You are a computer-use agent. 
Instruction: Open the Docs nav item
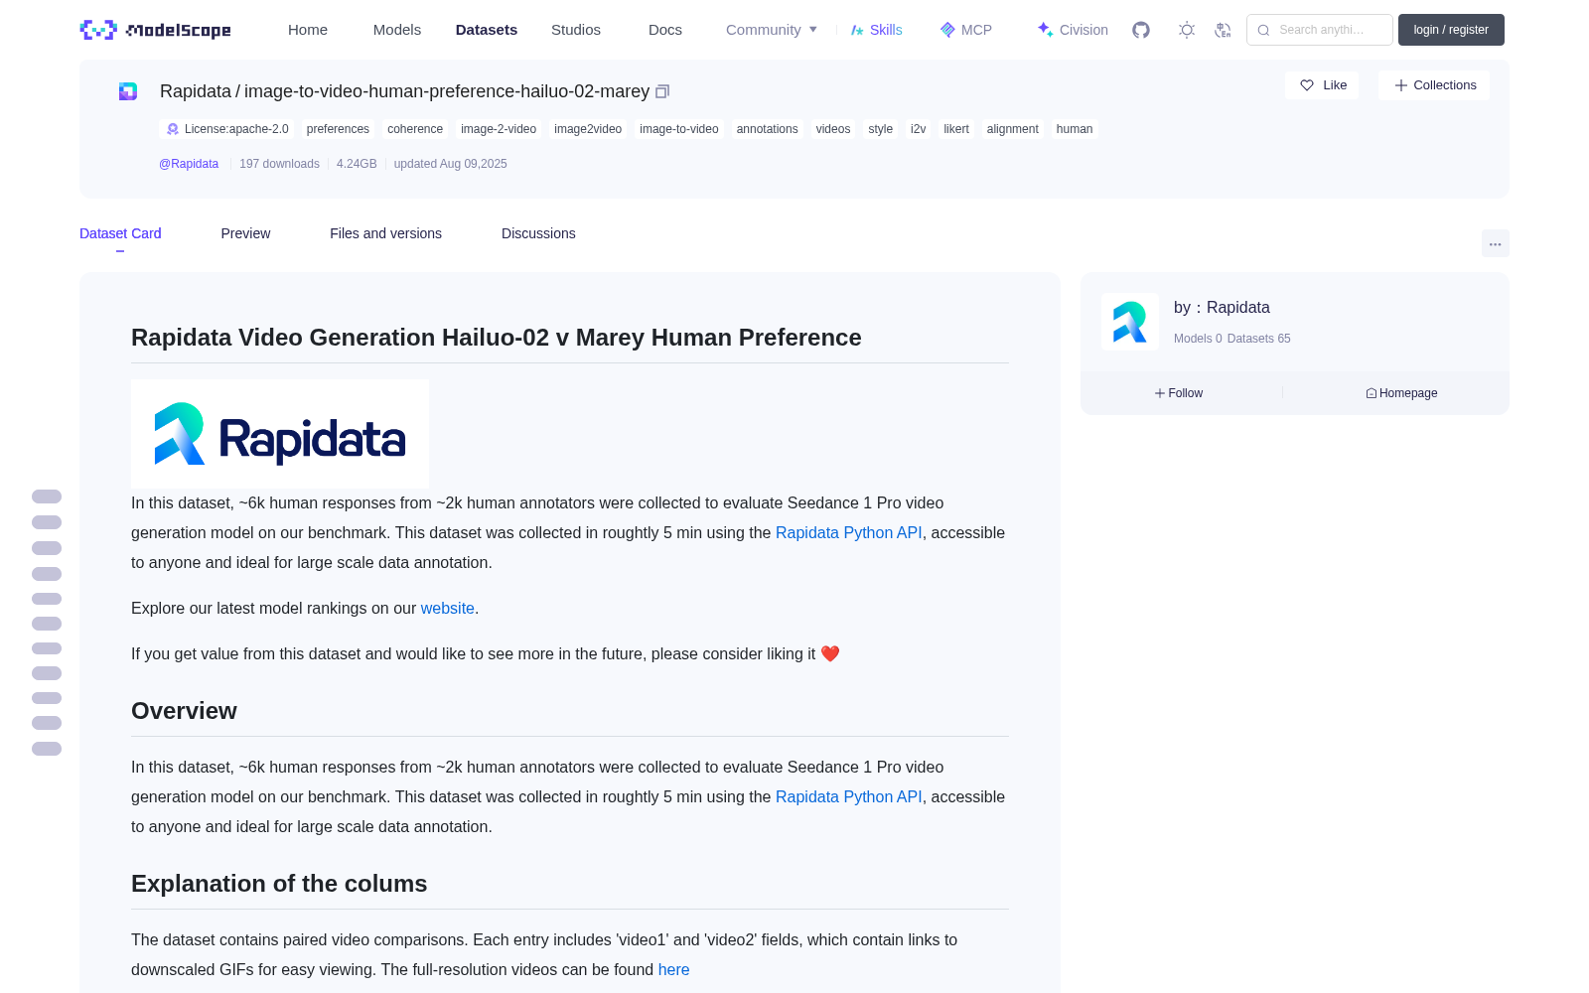[x=665, y=30]
